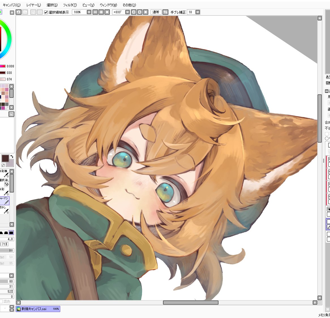Open the キャンバス(C) menu
Viewport: 330px width, 318px height.
click(x=12, y=5)
